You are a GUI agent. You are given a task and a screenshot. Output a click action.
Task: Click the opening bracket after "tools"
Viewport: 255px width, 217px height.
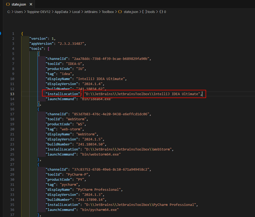(49, 49)
